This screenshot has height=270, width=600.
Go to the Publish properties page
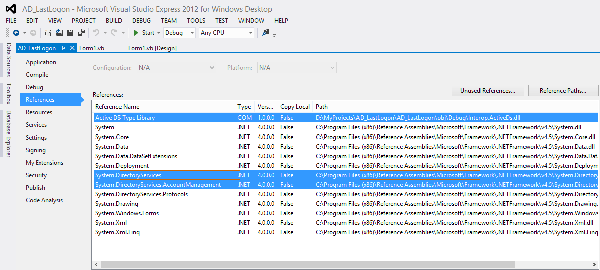36,188
